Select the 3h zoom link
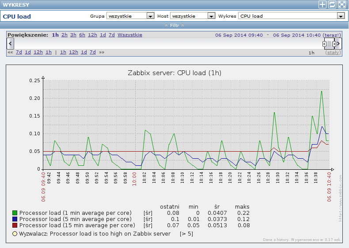Viewport: 349px width, 248px height. pyautogui.click(x=73, y=35)
